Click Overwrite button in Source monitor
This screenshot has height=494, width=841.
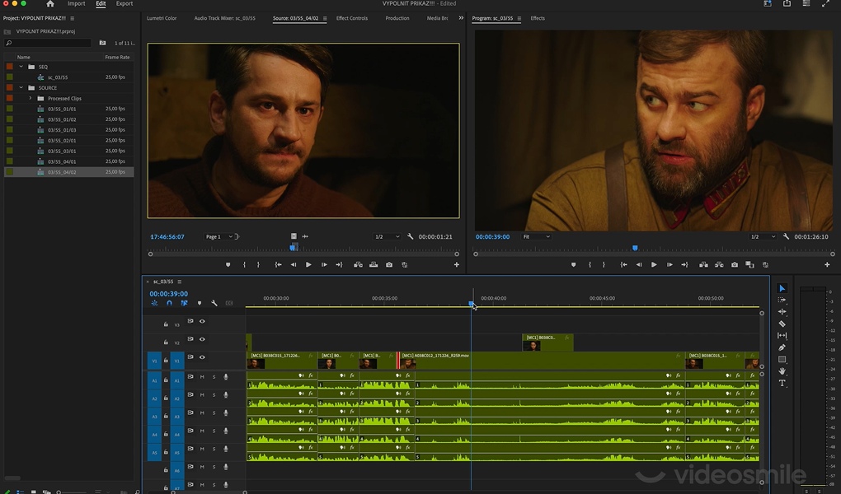[374, 264]
